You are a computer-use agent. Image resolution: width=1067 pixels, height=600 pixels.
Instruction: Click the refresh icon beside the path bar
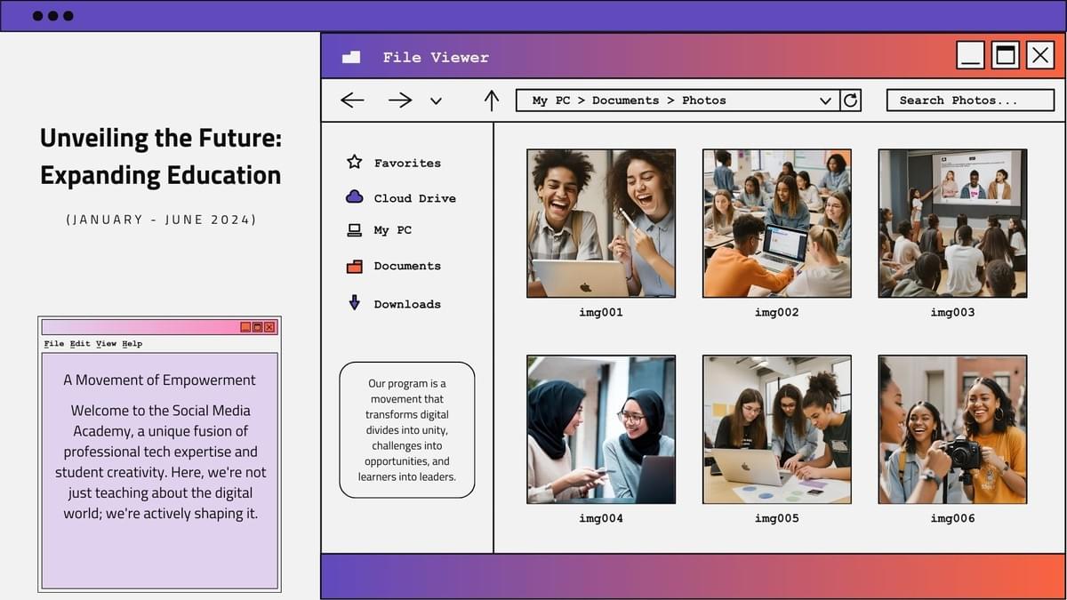pos(851,100)
